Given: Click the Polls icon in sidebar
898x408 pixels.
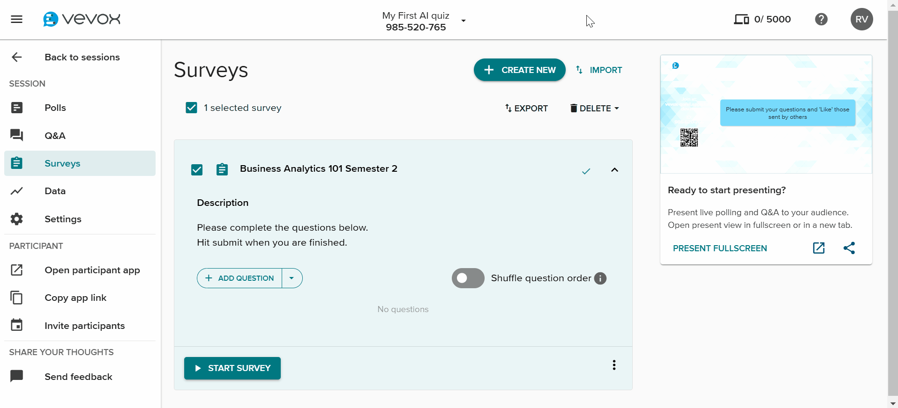Looking at the screenshot, I should pos(17,108).
